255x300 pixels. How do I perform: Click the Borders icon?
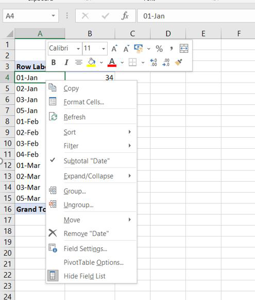coord(133,62)
